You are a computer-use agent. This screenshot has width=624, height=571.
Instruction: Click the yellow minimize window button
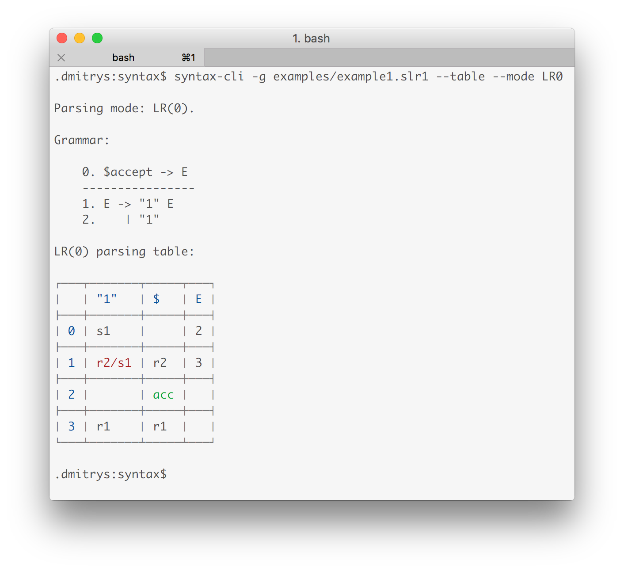[x=80, y=38]
